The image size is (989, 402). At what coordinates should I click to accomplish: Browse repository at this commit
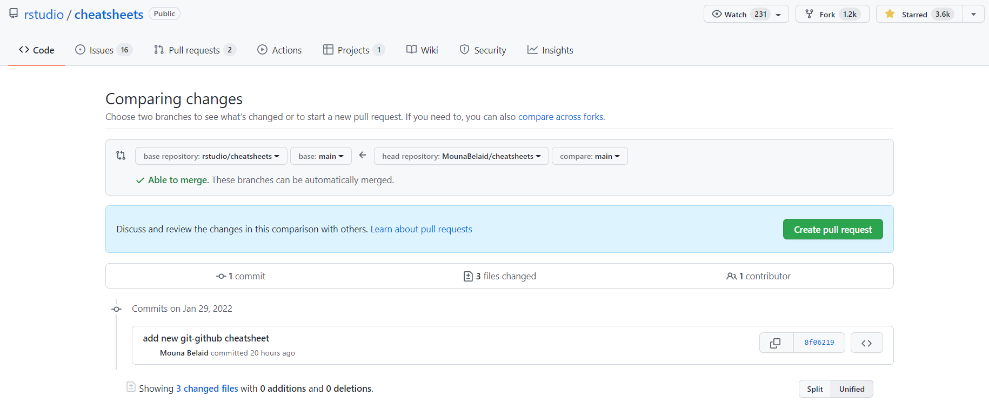867,343
